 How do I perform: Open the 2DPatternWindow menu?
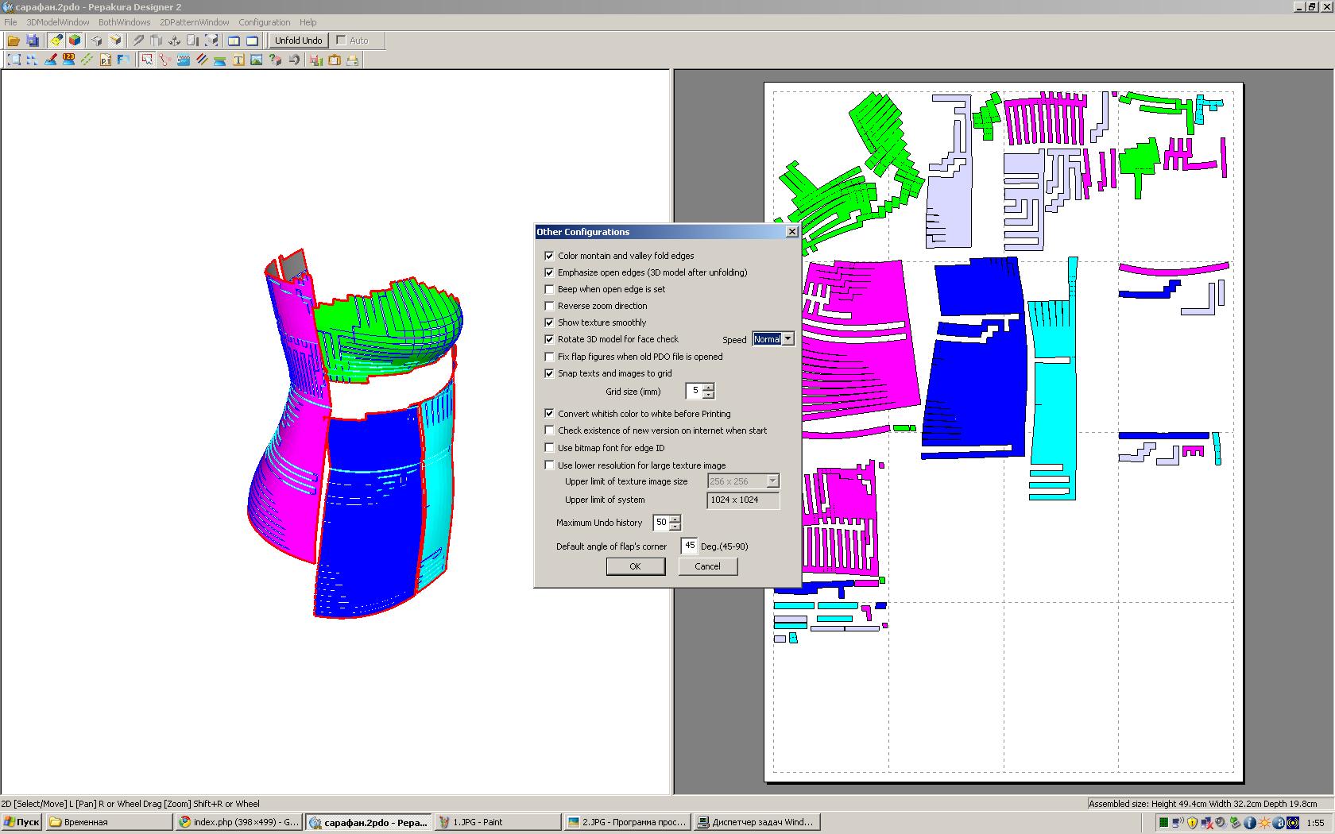[194, 22]
